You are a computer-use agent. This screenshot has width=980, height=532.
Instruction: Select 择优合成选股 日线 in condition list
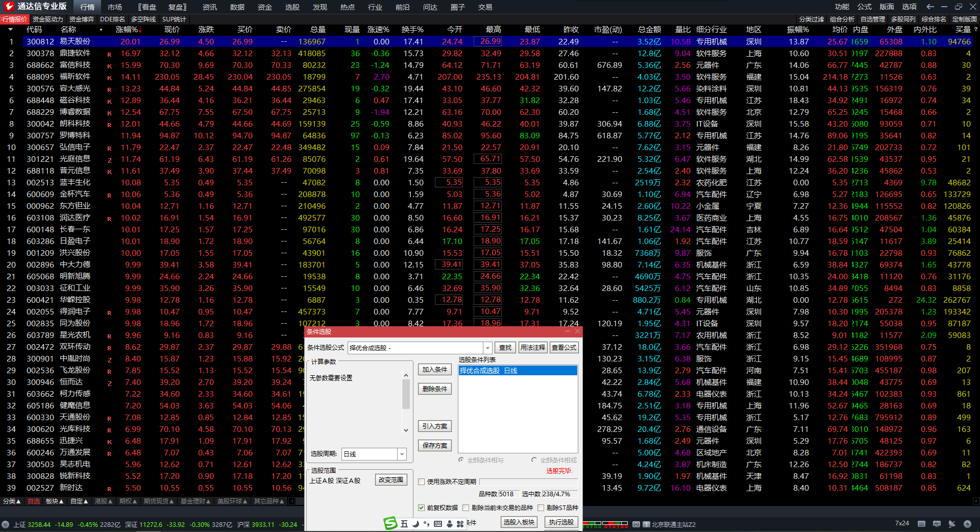(x=518, y=371)
